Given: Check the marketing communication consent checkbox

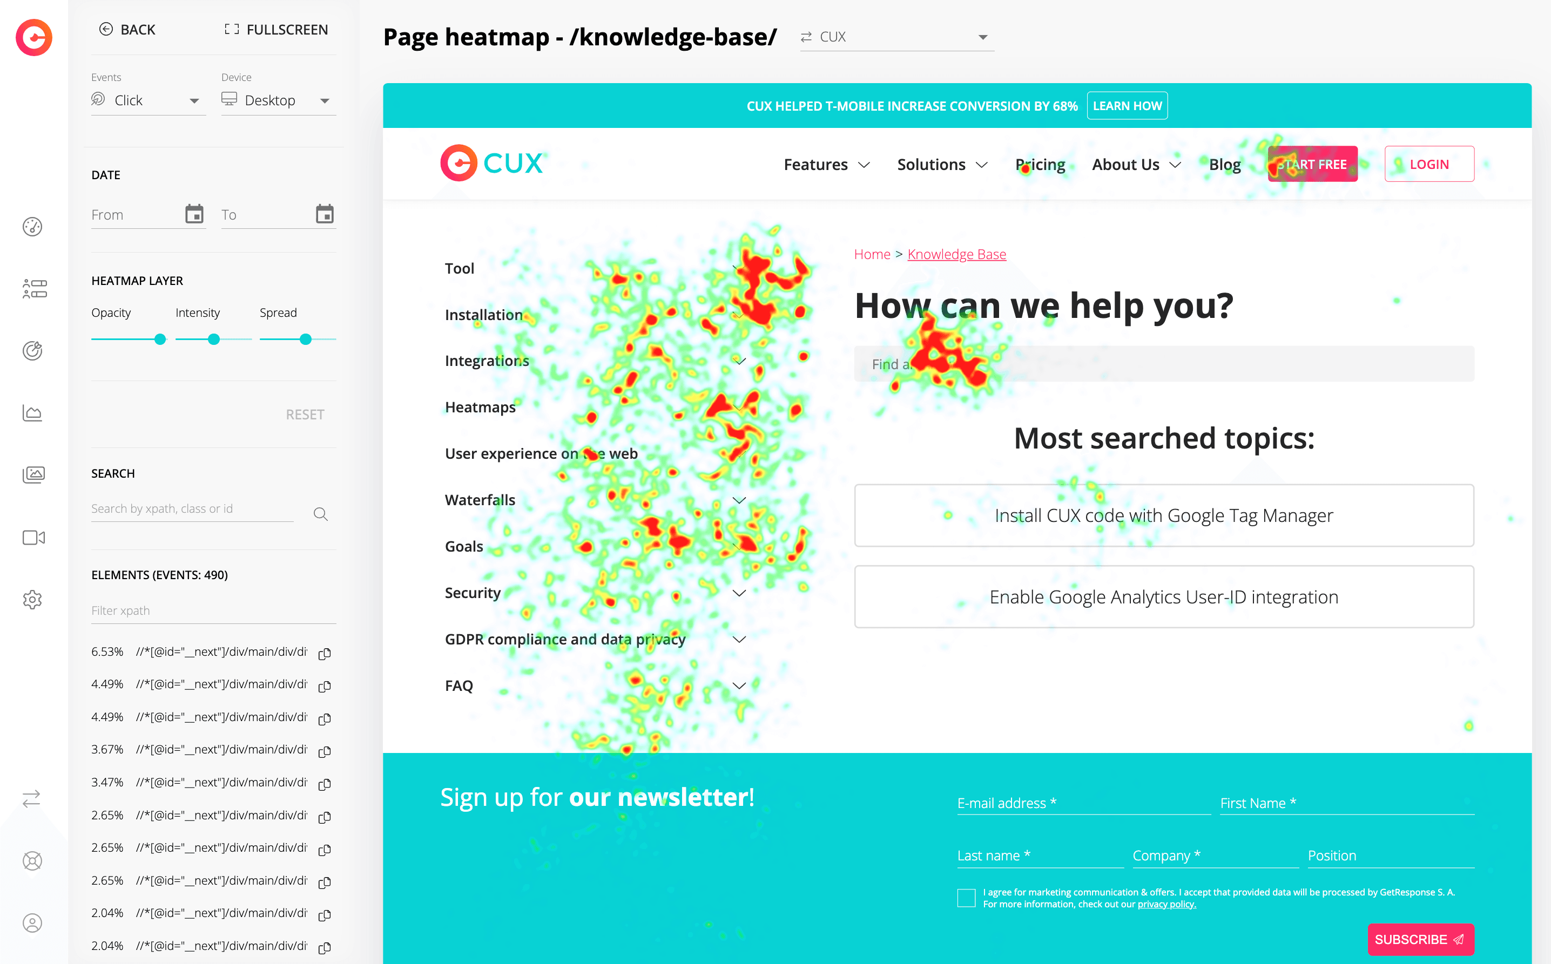Looking at the screenshot, I should (x=966, y=898).
